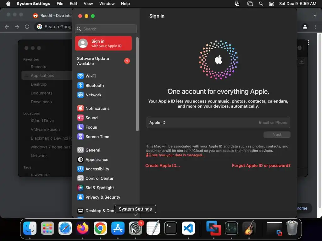The image size is (322, 241).
Task: Open the Window menu
Action: coord(107,4)
